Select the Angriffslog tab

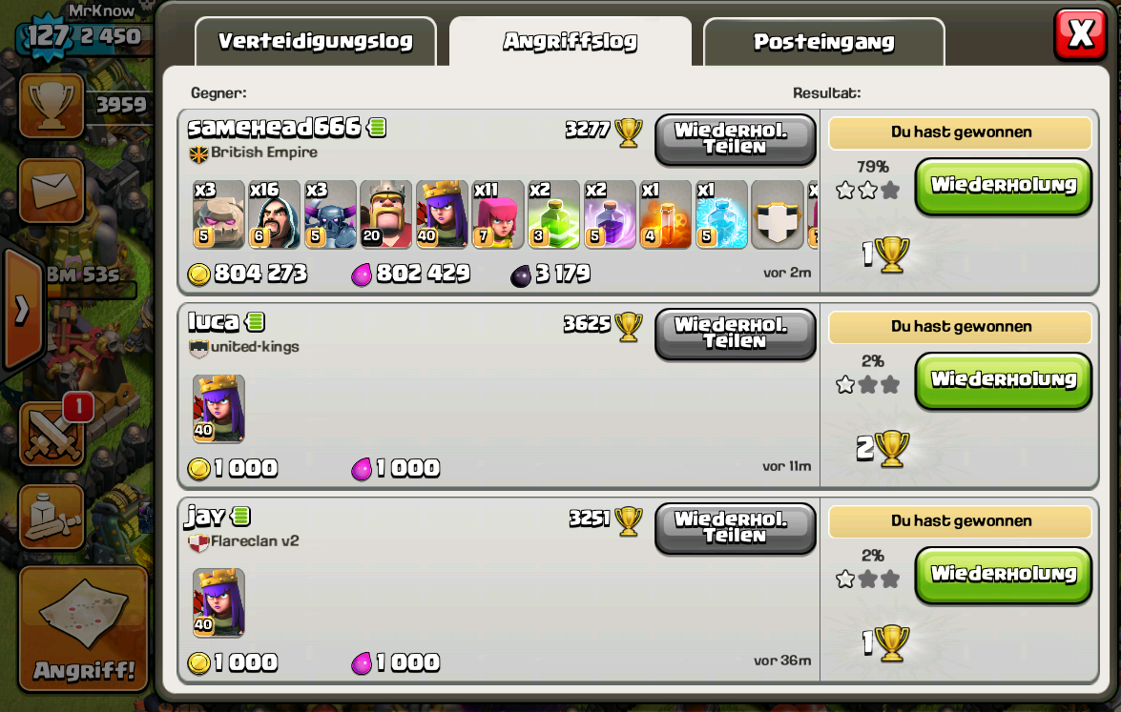click(570, 41)
